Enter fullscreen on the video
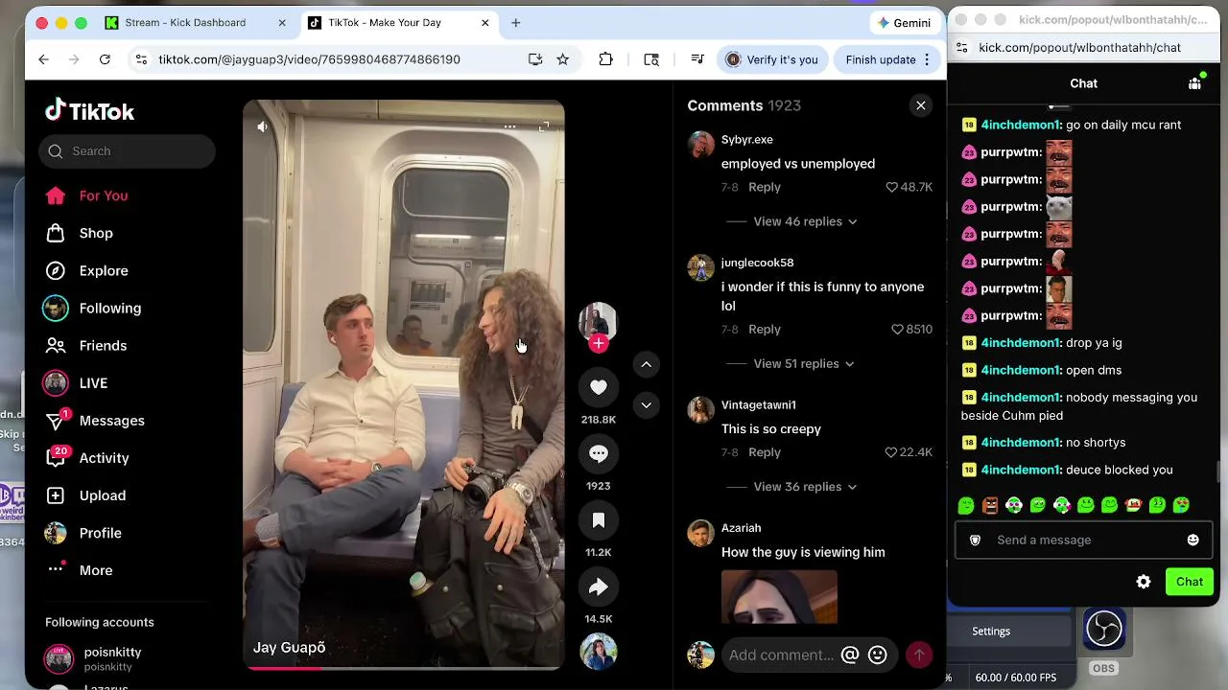This screenshot has height=690, width=1228. point(544,126)
